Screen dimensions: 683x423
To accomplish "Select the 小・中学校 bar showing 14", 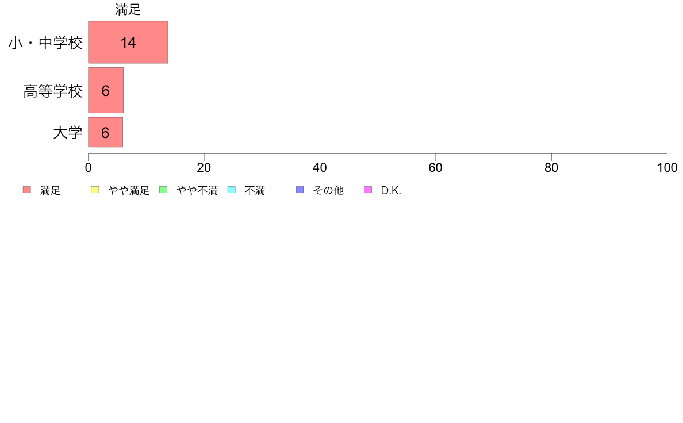I will point(128,43).
